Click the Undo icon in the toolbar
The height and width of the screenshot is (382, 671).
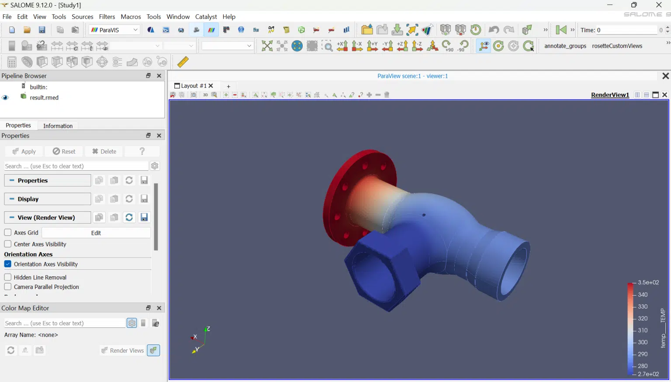493,30
